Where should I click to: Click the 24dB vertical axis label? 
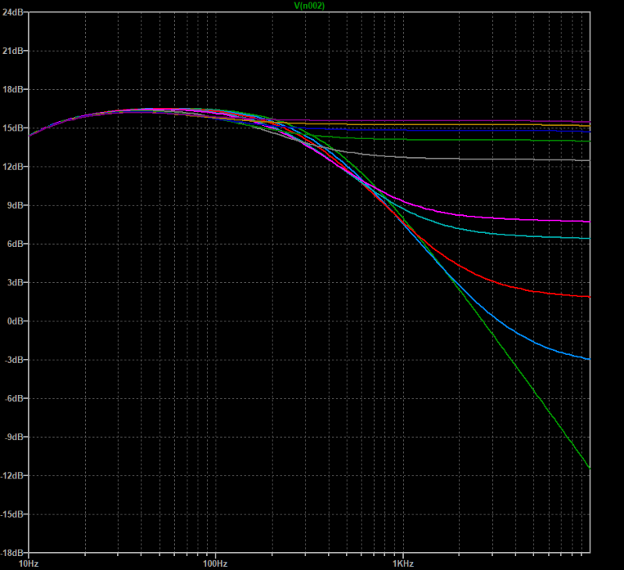coord(13,13)
